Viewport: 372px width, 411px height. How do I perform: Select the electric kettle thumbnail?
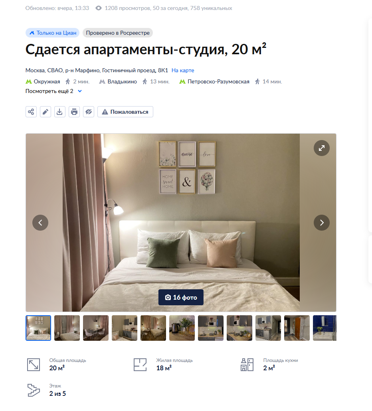[x=182, y=328]
